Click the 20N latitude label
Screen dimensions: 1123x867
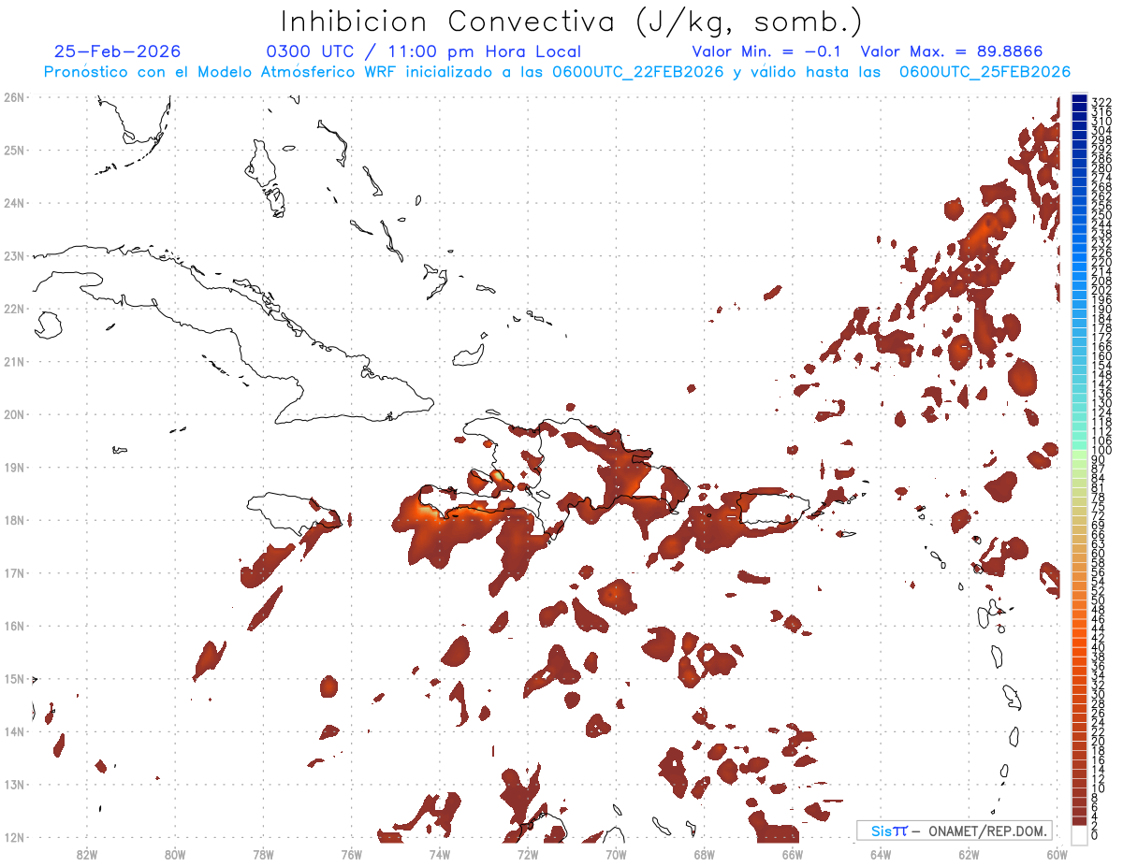pos(13,414)
